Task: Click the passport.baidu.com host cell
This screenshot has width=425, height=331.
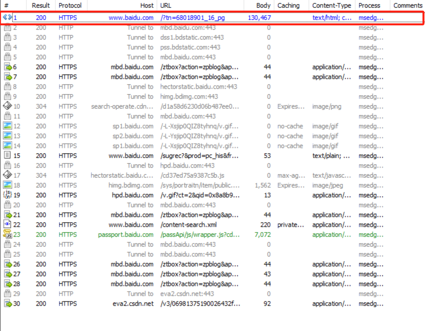Action: coord(126,234)
